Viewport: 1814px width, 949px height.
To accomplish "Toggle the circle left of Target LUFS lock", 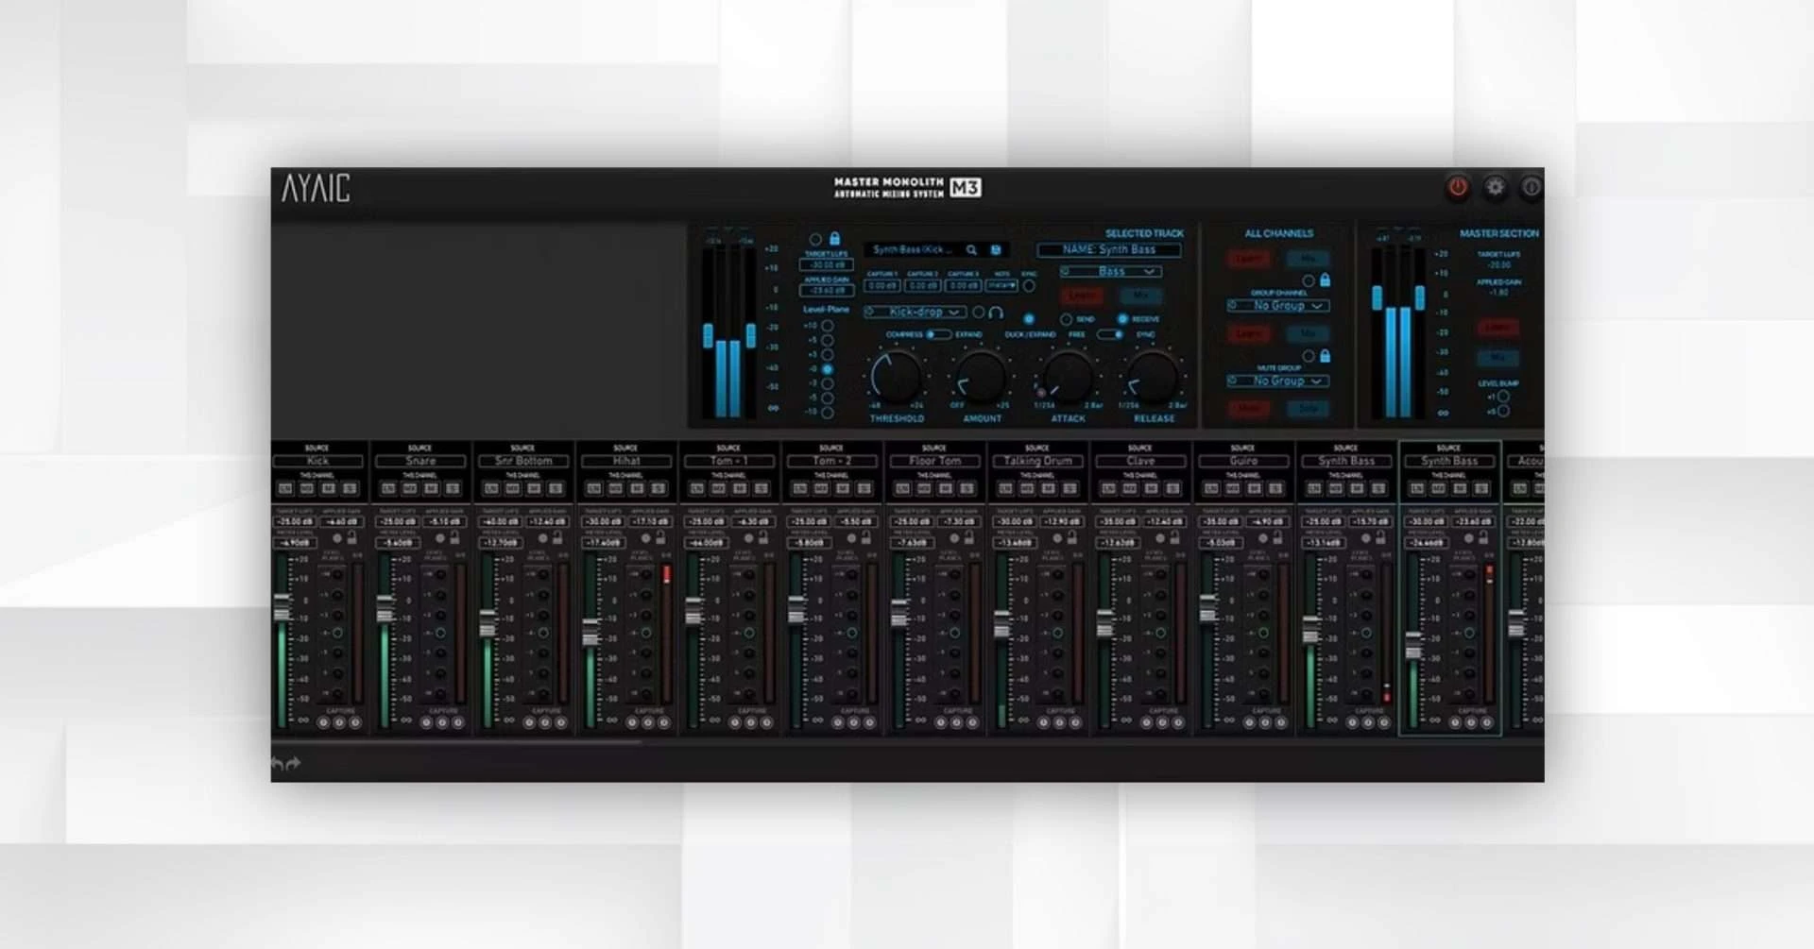I will [x=815, y=240].
